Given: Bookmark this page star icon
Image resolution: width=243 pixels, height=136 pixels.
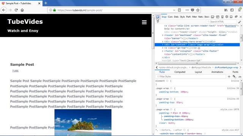Looking at the screenshot, I should 198,10.
